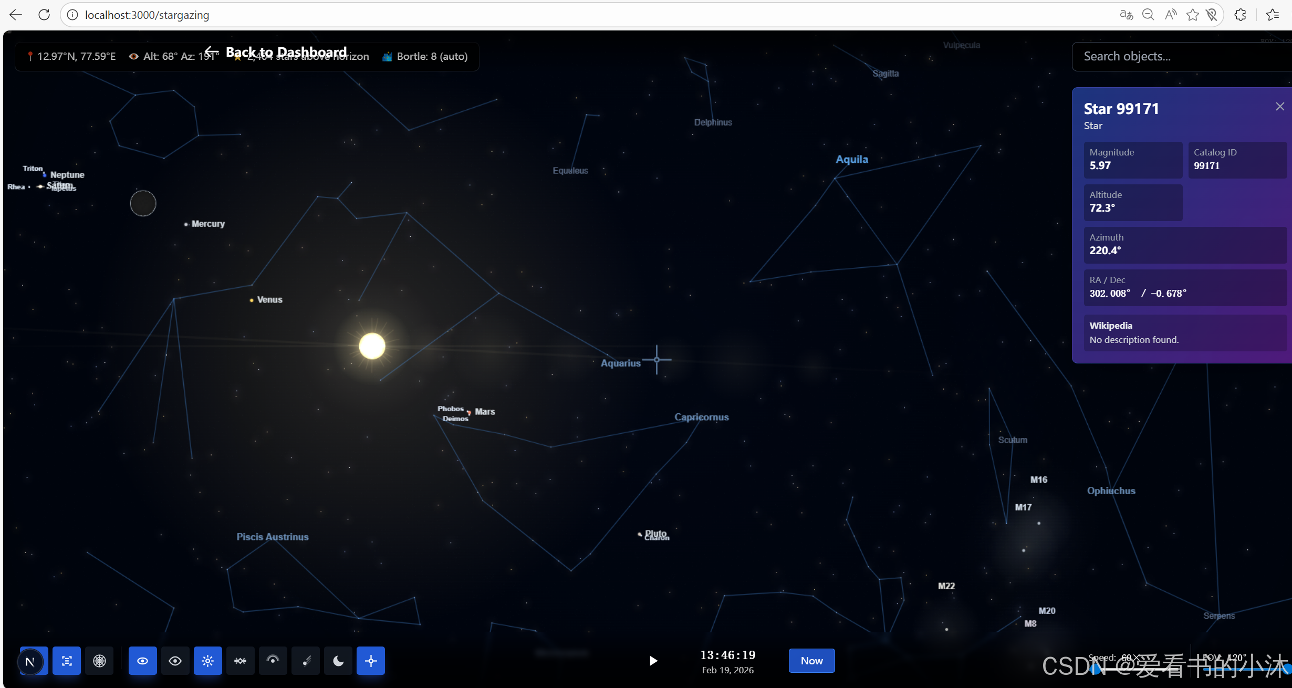Click the meteor shooting star icon

[x=306, y=661]
